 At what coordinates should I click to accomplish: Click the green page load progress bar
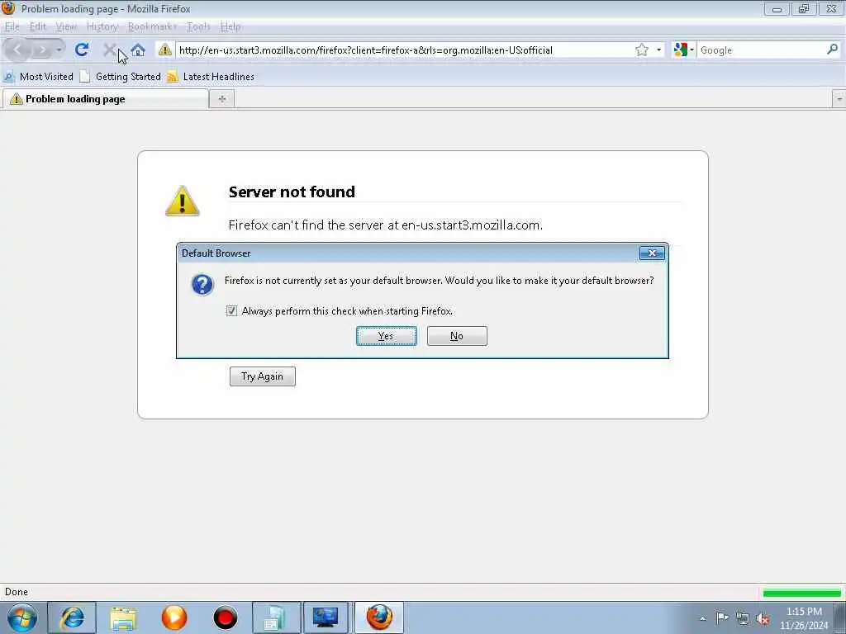801,593
